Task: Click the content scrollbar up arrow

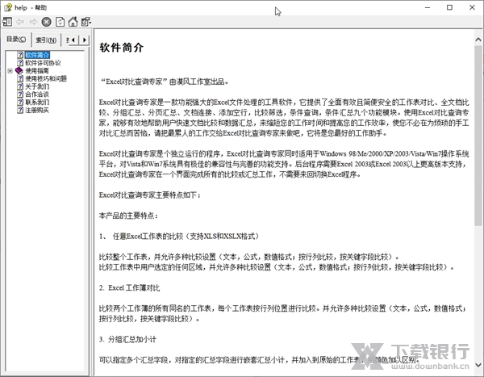Action: (x=478, y=40)
